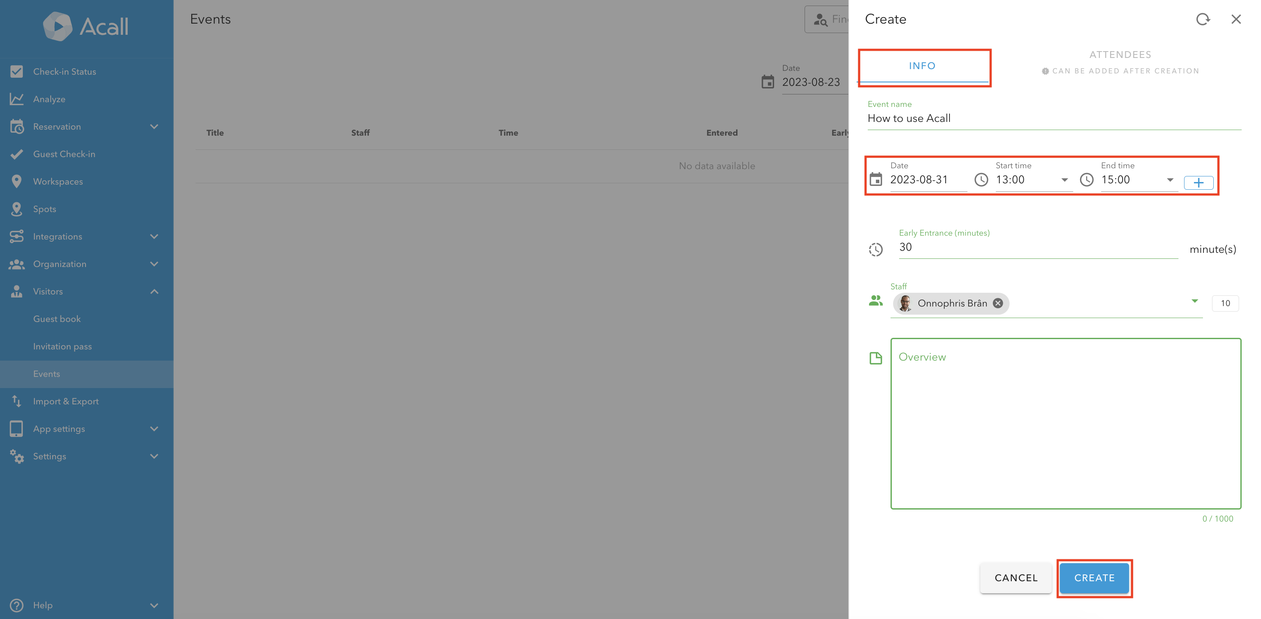Image resolution: width=1261 pixels, height=619 pixels.
Task: Switch to the INFO tab
Action: (x=922, y=66)
